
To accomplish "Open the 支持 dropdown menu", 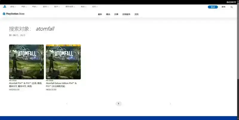I will 95,7.
